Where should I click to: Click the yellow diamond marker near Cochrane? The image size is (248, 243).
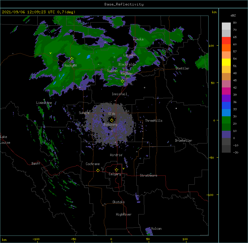point(98,170)
